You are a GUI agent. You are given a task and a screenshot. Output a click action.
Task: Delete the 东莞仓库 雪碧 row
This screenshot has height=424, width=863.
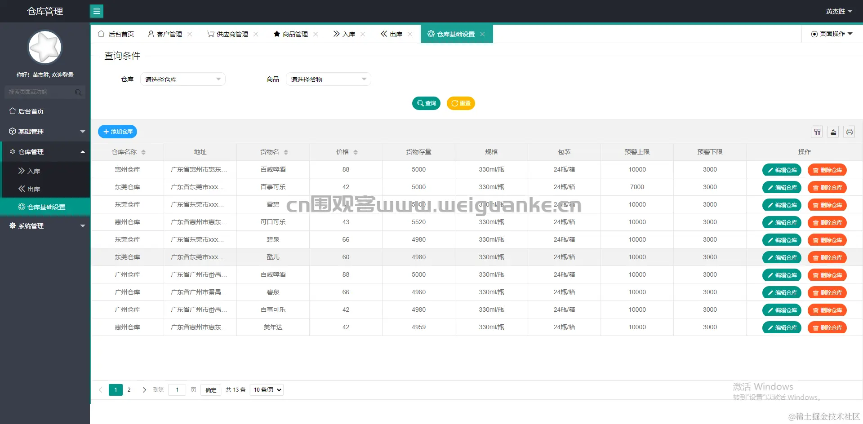(827, 205)
